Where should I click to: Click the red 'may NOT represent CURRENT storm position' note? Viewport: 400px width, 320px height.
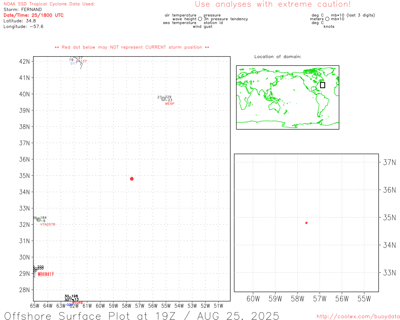pos(132,47)
